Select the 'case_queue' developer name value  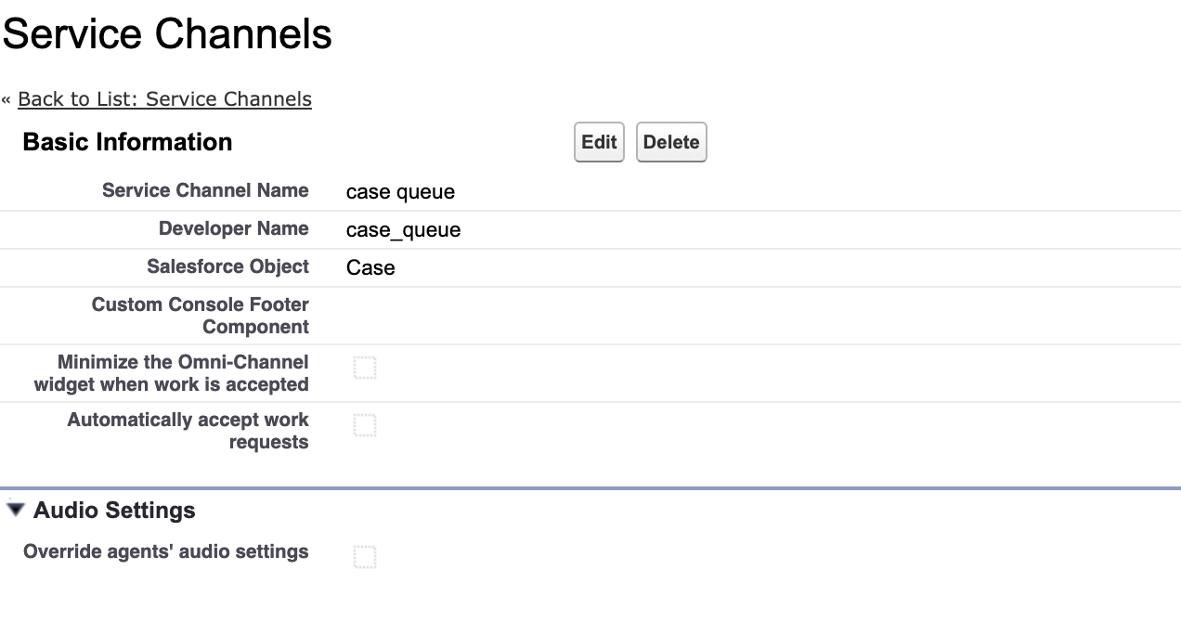tap(403, 230)
